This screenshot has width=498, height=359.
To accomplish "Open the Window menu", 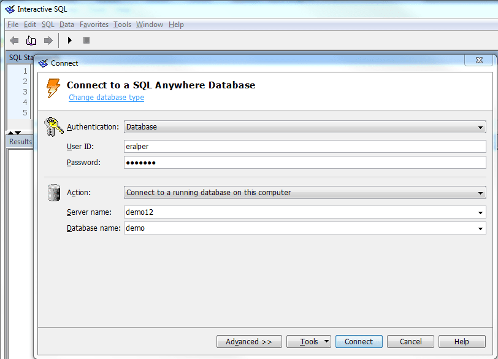I will point(150,25).
